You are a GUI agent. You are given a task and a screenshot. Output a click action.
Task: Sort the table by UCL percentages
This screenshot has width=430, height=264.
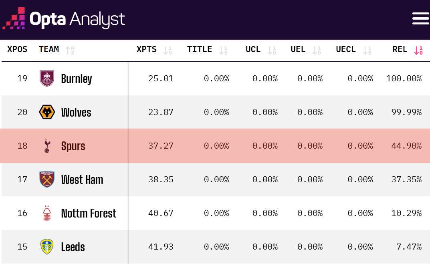[272, 50]
